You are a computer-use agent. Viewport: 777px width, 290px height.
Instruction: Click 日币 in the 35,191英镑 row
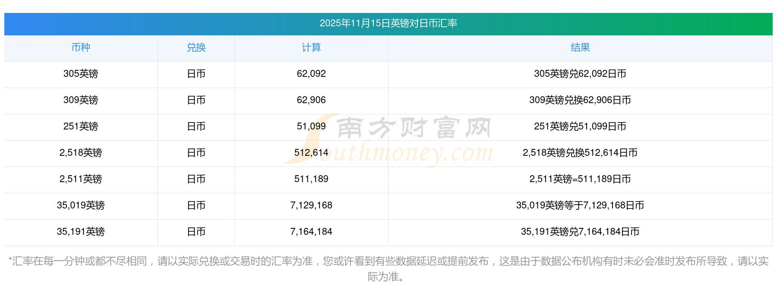(196, 232)
